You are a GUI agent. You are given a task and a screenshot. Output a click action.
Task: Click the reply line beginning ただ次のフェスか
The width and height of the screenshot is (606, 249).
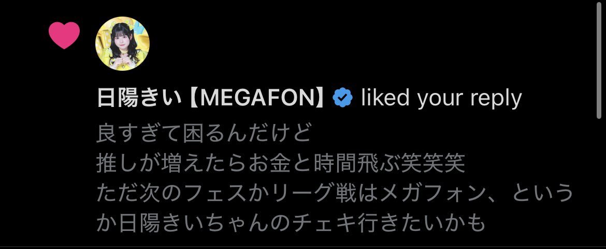coord(334,194)
